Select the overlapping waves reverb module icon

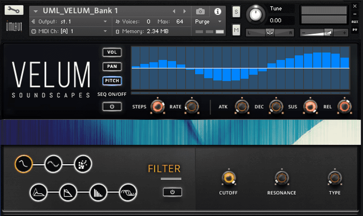tap(128, 192)
